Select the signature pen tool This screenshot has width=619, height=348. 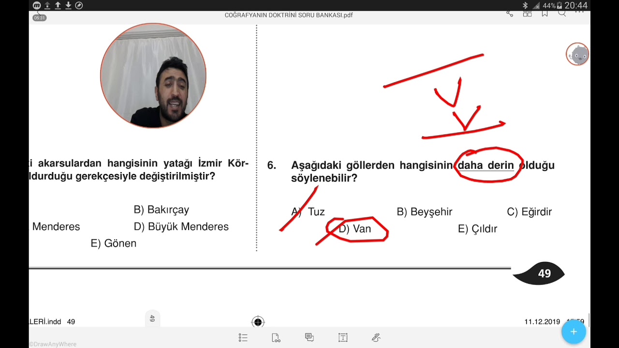click(376, 337)
